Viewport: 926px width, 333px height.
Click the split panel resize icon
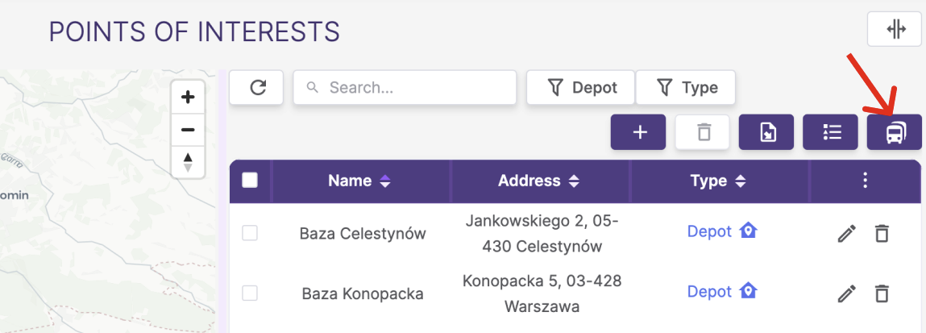pyautogui.click(x=894, y=29)
